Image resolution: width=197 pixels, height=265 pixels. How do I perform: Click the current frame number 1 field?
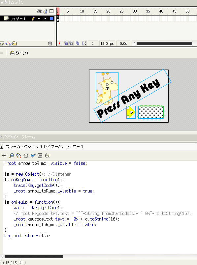[93, 44]
